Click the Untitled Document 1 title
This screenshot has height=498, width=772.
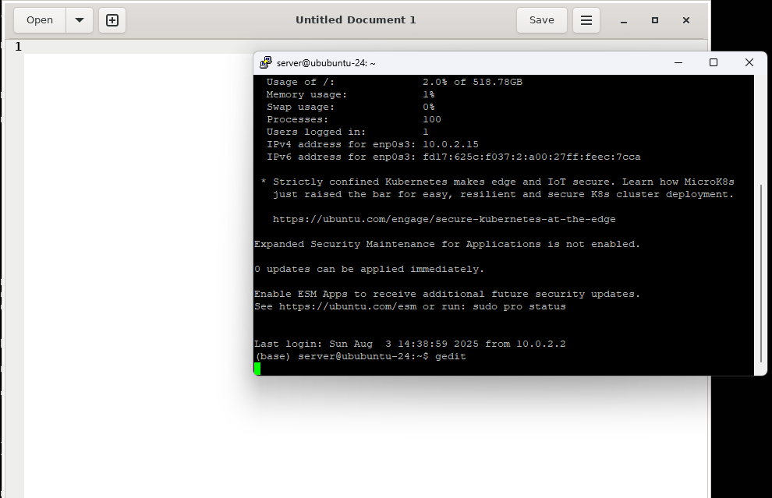(356, 20)
